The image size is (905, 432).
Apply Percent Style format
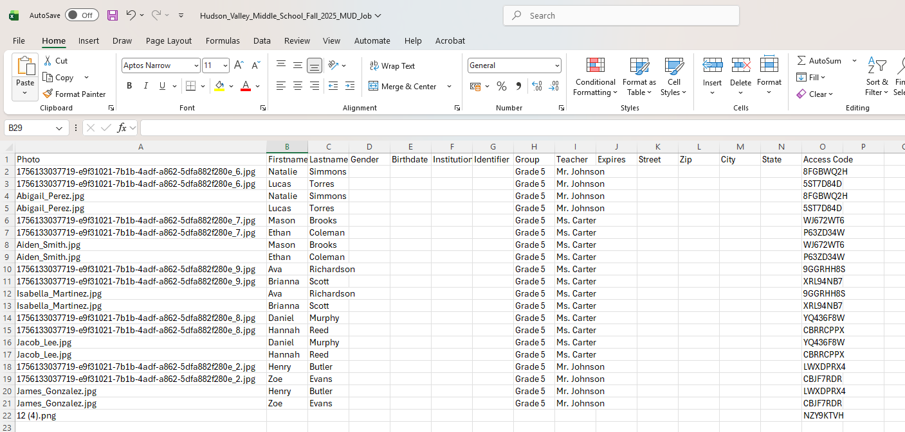point(502,86)
